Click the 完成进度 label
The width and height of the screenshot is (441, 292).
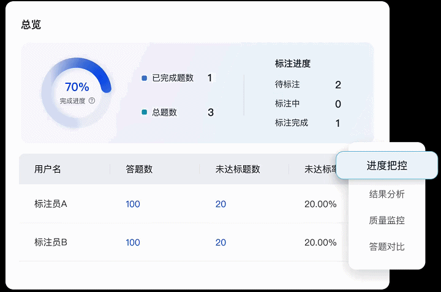click(72, 100)
